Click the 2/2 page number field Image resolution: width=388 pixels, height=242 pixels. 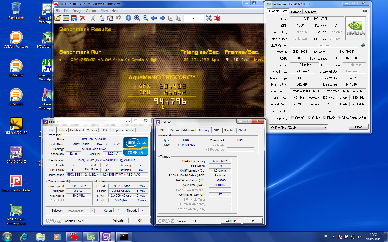(193, 18)
